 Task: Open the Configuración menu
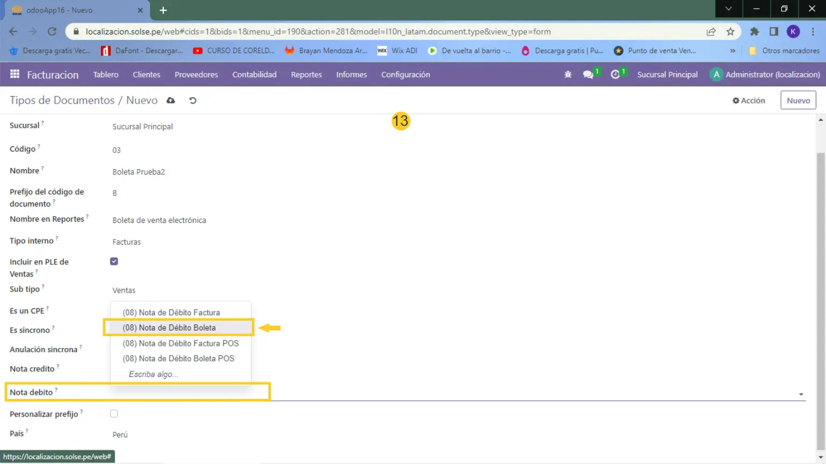click(x=405, y=75)
